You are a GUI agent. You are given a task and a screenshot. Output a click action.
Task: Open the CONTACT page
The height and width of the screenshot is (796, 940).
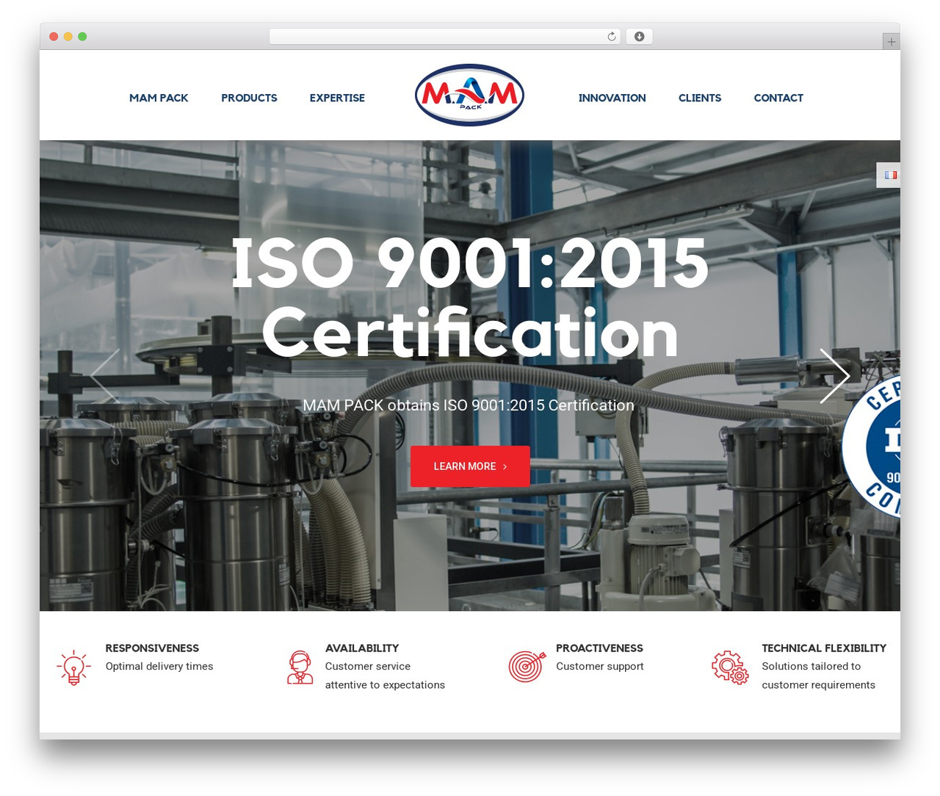(x=778, y=98)
